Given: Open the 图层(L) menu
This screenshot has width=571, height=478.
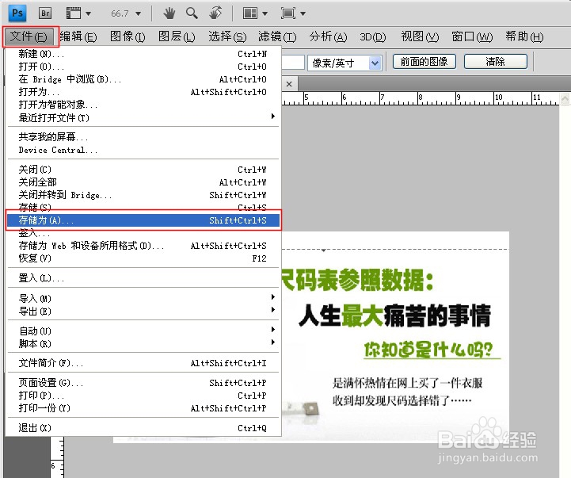Looking at the screenshot, I should tap(177, 36).
